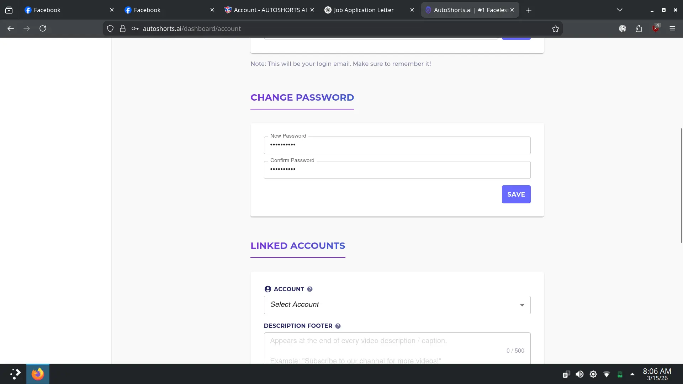Expand the Select Account dropdown
The height and width of the screenshot is (384, 683).
(x=397, y=305)
